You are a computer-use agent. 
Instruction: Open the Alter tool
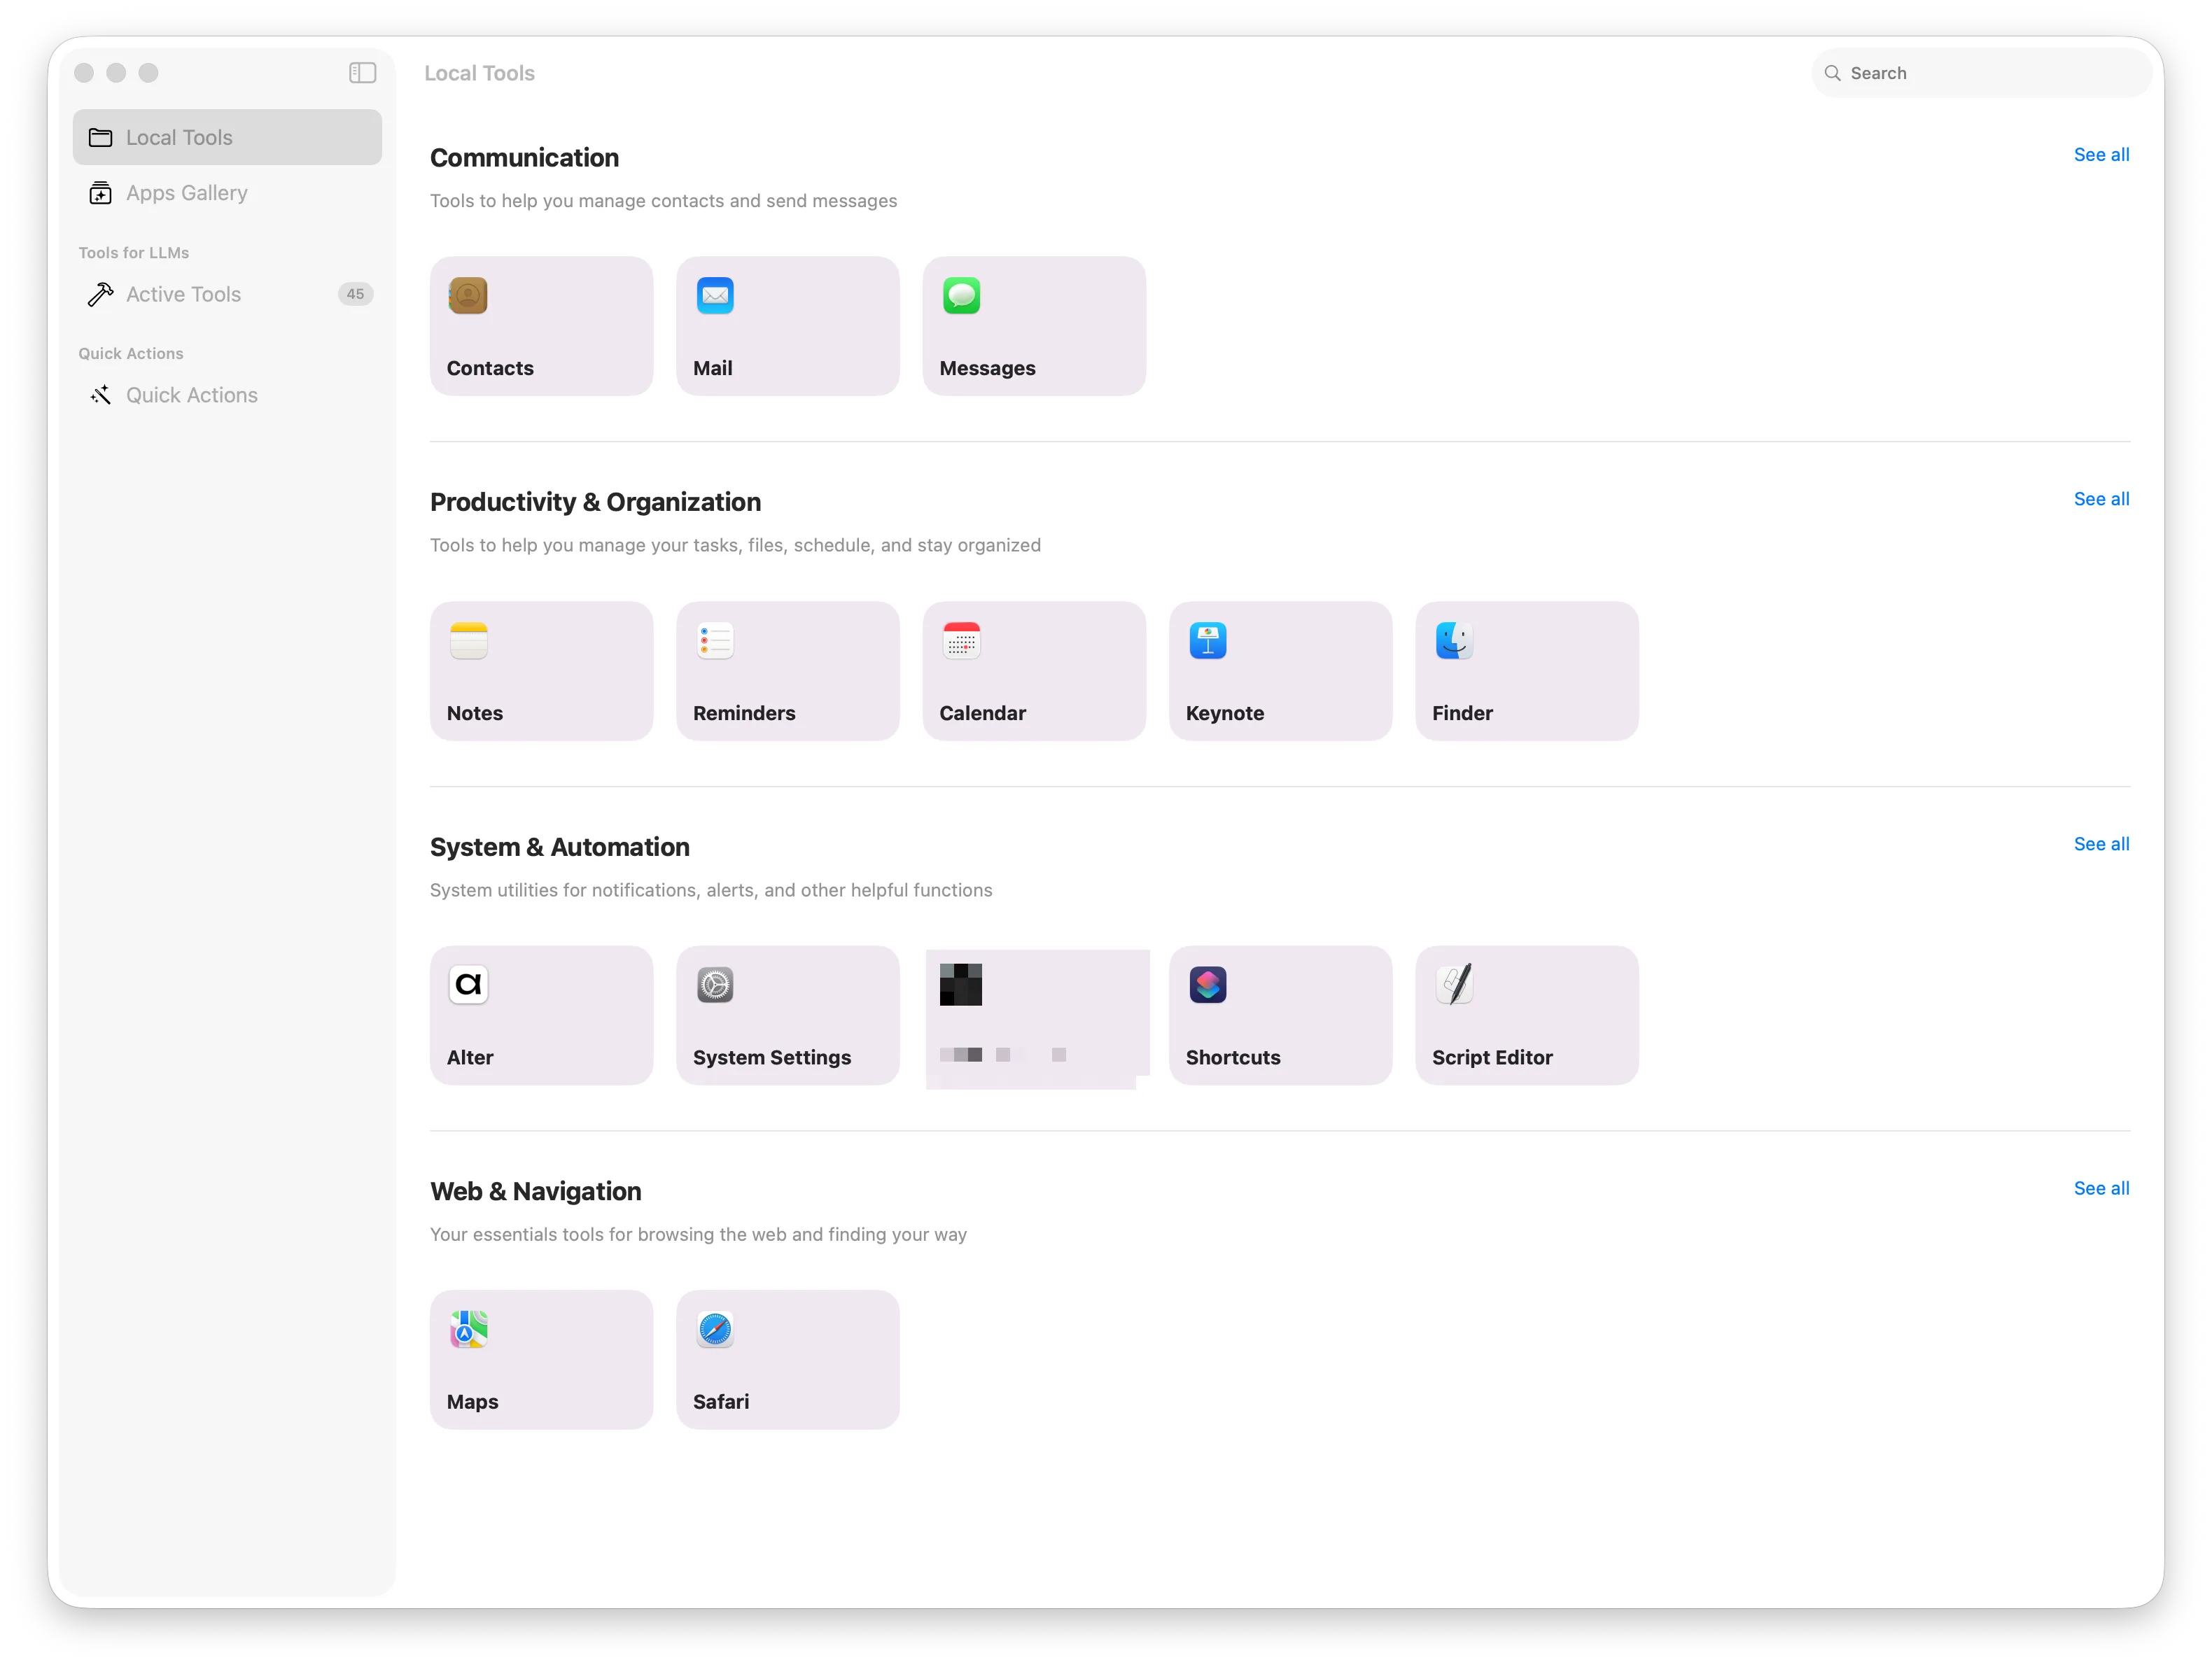pyautogui.click(x=541, y=1015)
